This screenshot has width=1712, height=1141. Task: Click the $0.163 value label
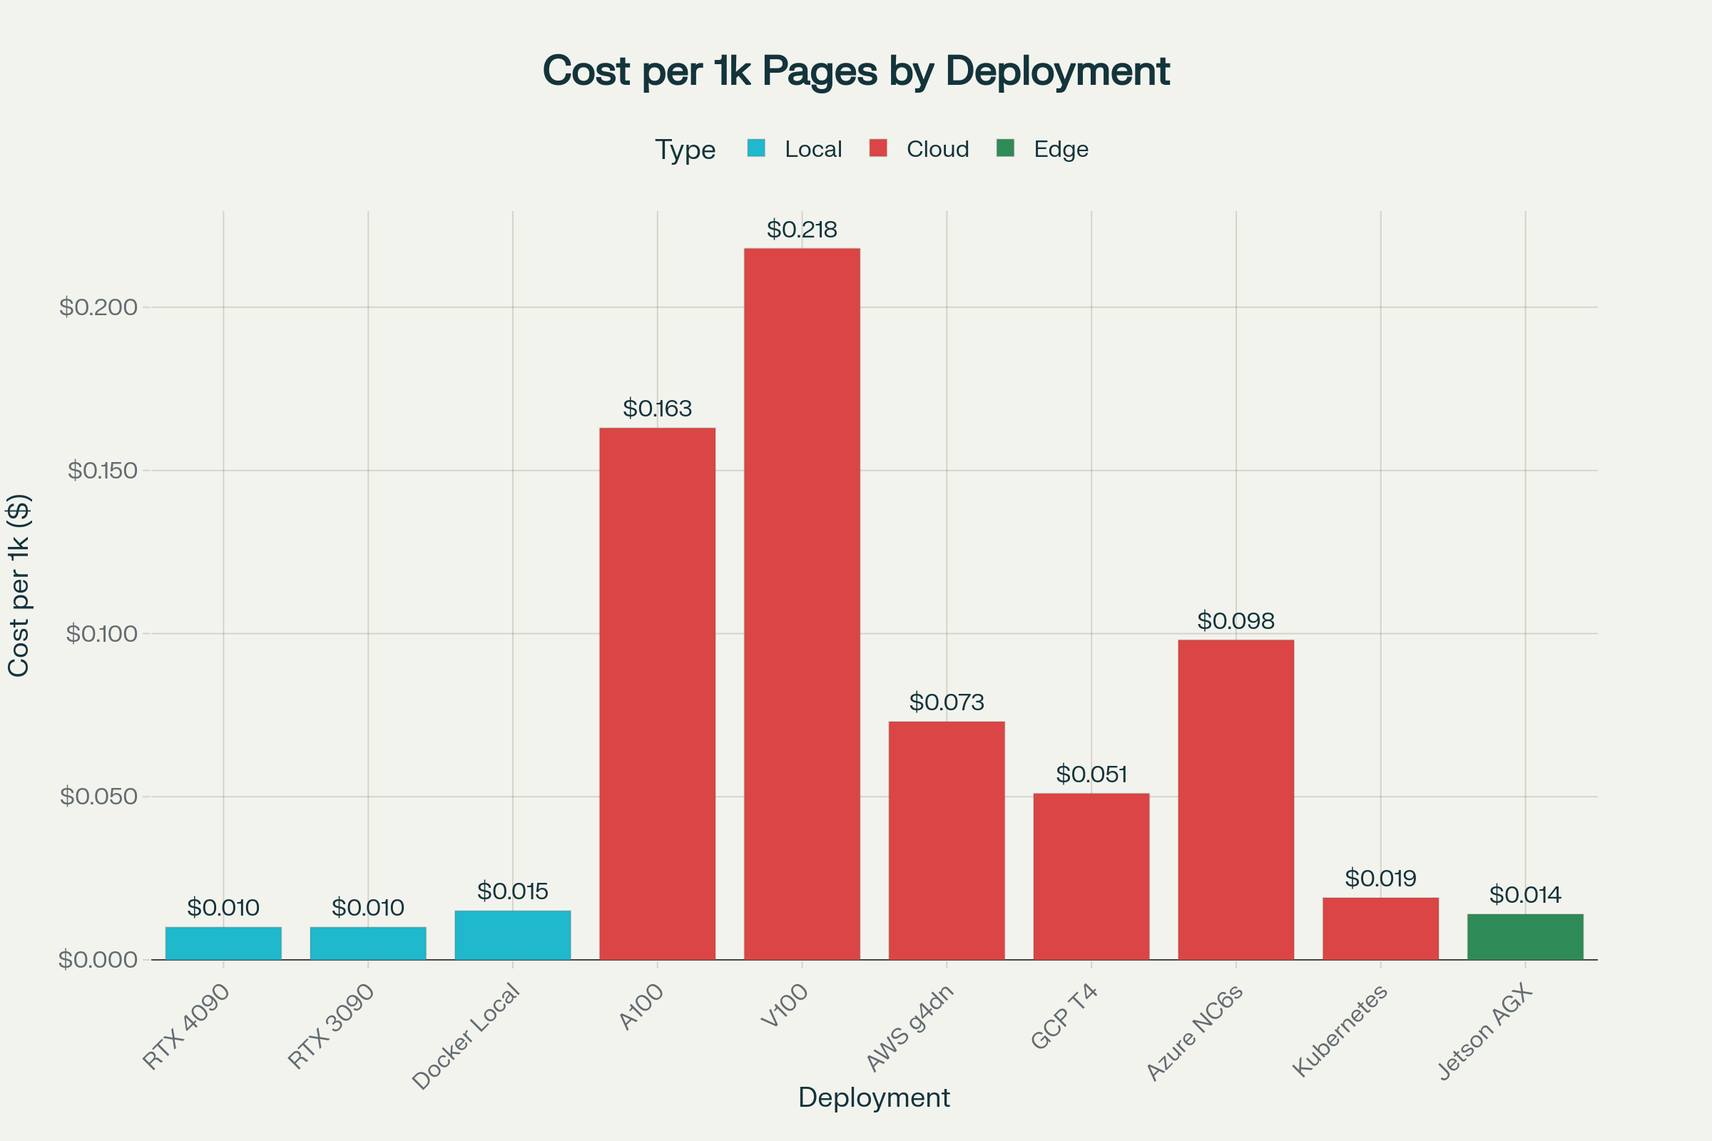tap(657, 409)
